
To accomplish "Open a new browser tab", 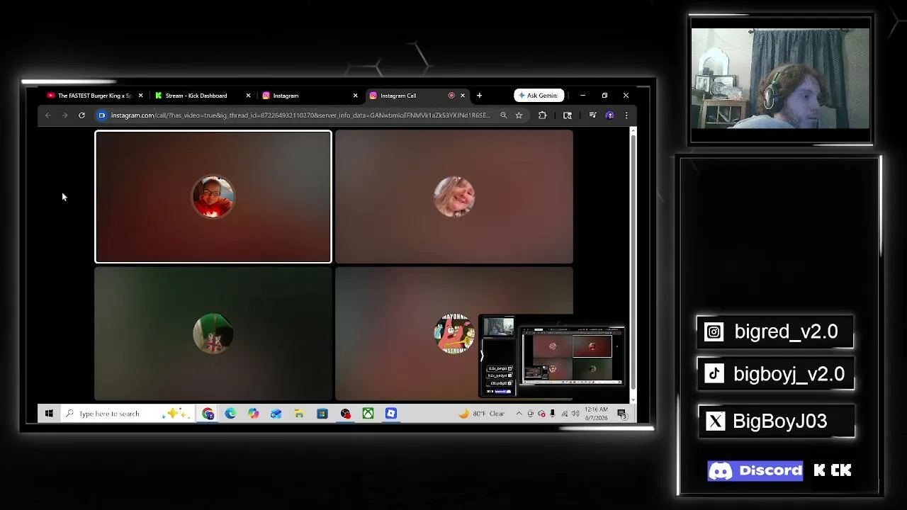I will [x=479, y=96].
